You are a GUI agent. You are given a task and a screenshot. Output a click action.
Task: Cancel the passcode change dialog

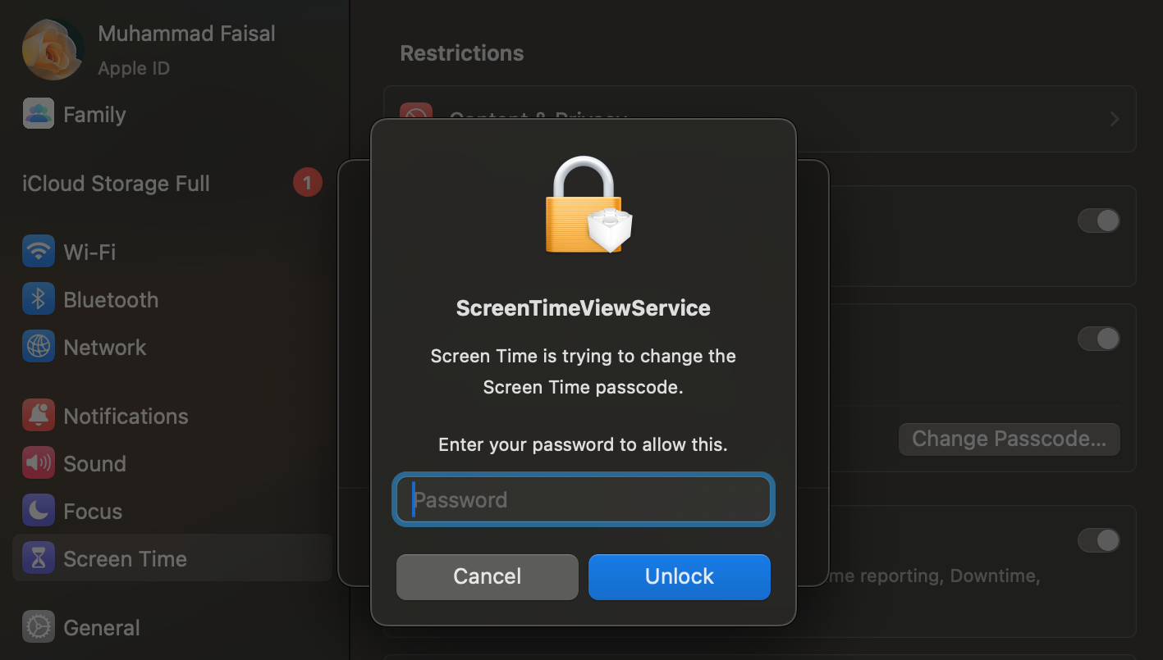tap(487, 576)
